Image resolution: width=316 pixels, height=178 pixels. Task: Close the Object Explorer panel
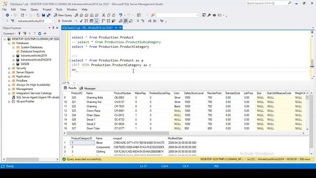tap(57, 28)
